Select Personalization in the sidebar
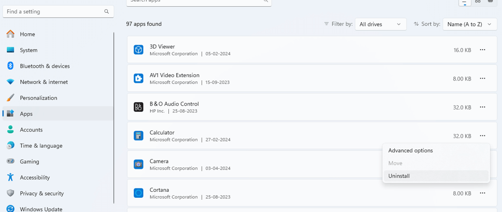Image resolution: width=502 pixels, height=212 pixels. [x=38, y=98]
